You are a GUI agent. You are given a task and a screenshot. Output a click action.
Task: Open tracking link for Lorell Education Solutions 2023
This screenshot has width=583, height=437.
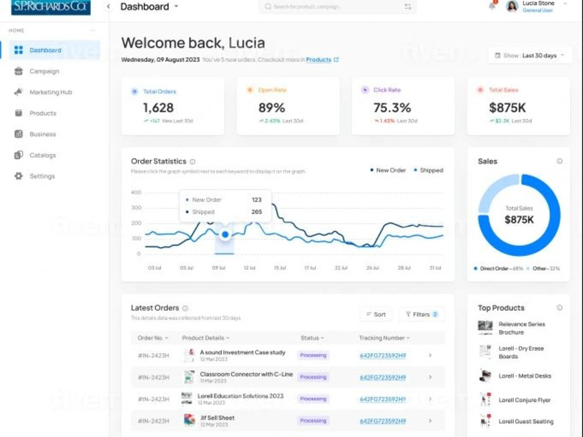(x=382, y=399)
